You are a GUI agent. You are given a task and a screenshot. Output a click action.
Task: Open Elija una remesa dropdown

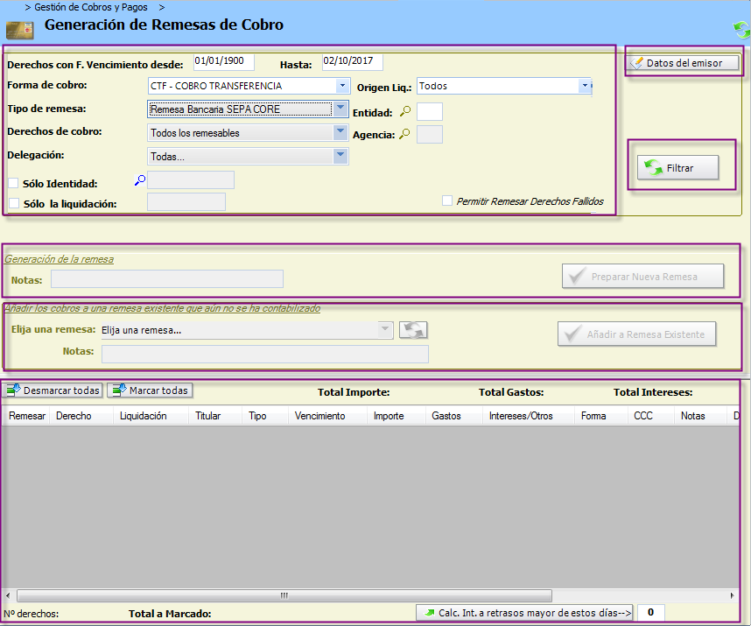click(x=384, y=330)
